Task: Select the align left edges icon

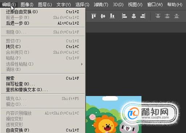Action: pos(124,16)
